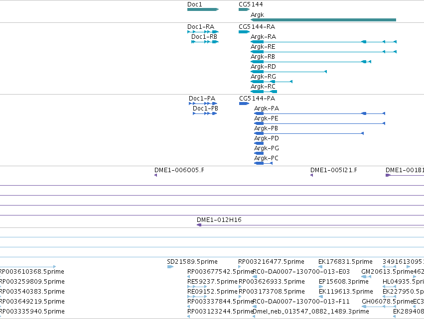This screenshot has width=424, height=319.
Task: Click the CG5144-RA transcript label
Action: [257, 27]
